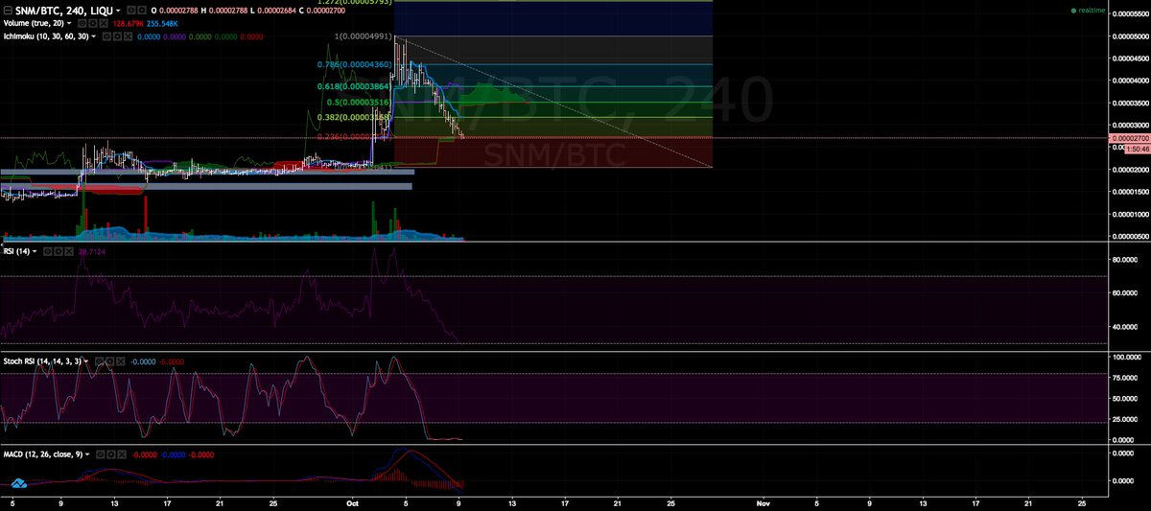The height and width of the screenshot is (511, 1151).
Task: Open the Stoch RSI settings gear icon
Action: click(x=109, y=361)
